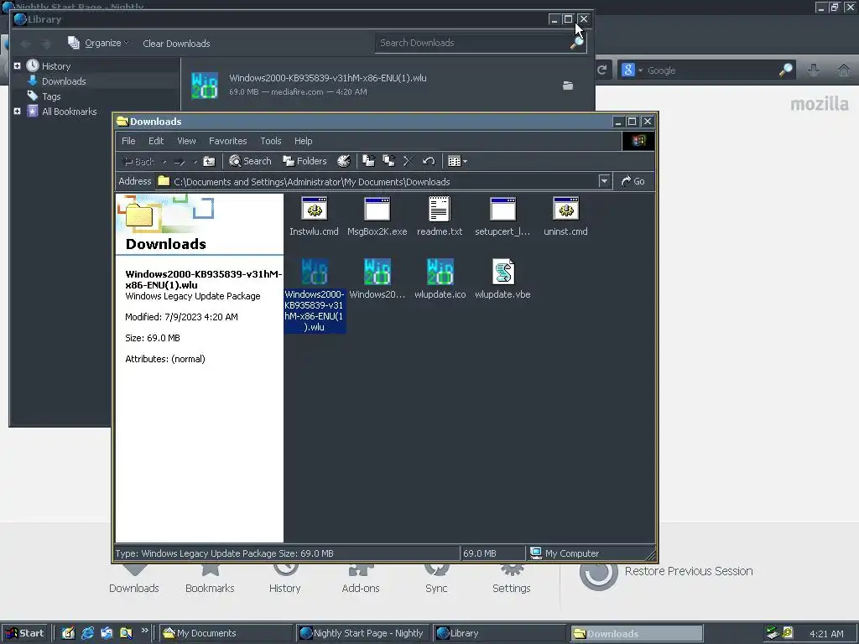Open the Views dropdown in Explorer toolbar
Viewport: 859px width, 644px height.
pyautogui.click(x=457, y=161)
